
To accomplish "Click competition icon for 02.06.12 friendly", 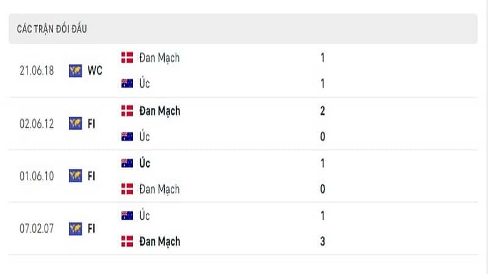I will 75,124.
